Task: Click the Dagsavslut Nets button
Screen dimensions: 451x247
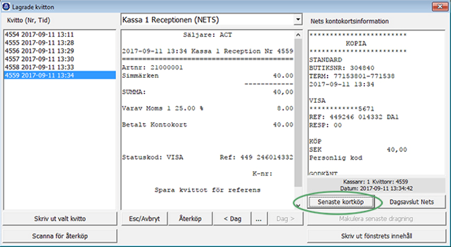Action: pos(412,202)
